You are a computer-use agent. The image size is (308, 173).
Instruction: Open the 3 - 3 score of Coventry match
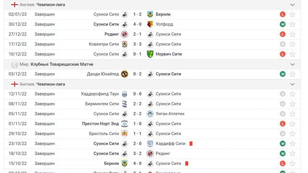click(x=137, y=44)
